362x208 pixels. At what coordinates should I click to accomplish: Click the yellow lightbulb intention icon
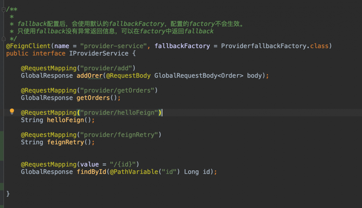coord(12,112)
